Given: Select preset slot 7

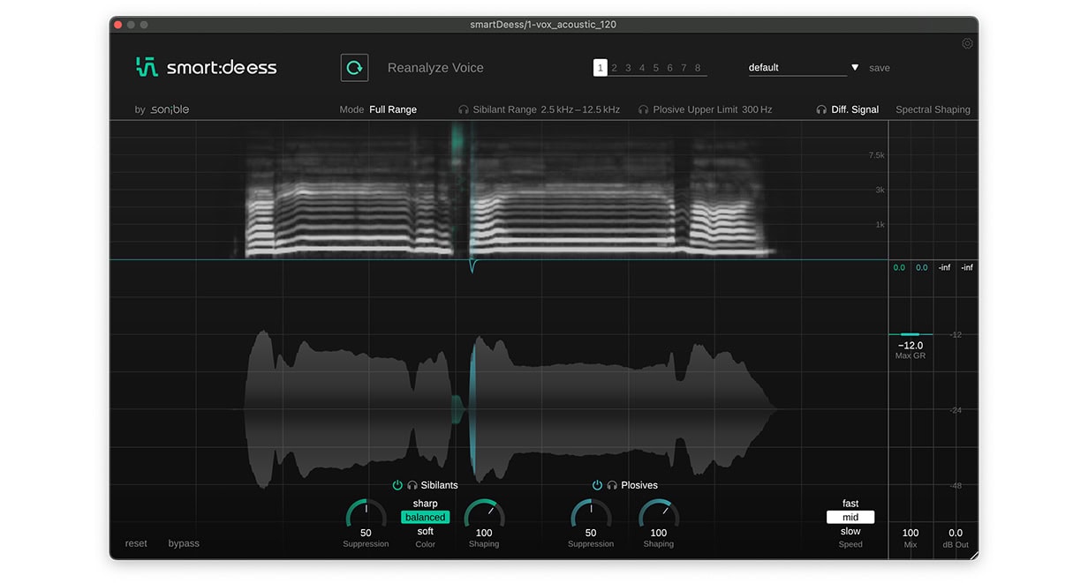Looking at the screenshot, I should (x=684, y=68).
